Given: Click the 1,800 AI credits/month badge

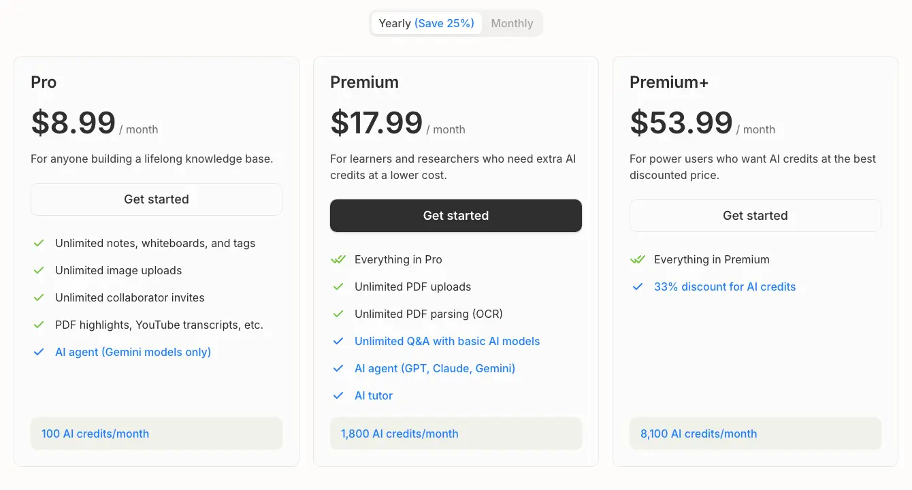Looking at the screenshot, I should tap(456, 434).
